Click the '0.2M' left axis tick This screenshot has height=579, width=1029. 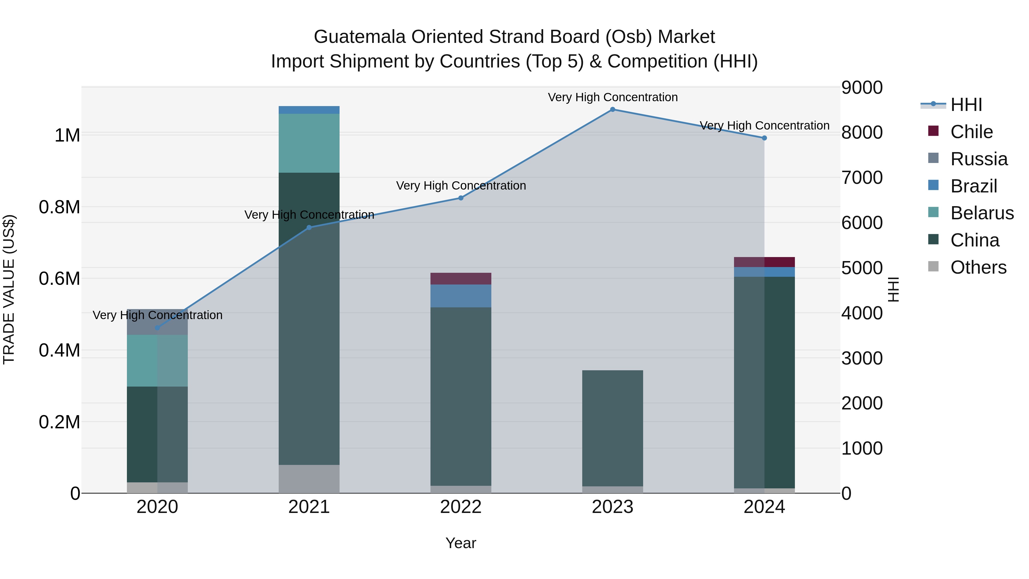[x=59, y=421]
